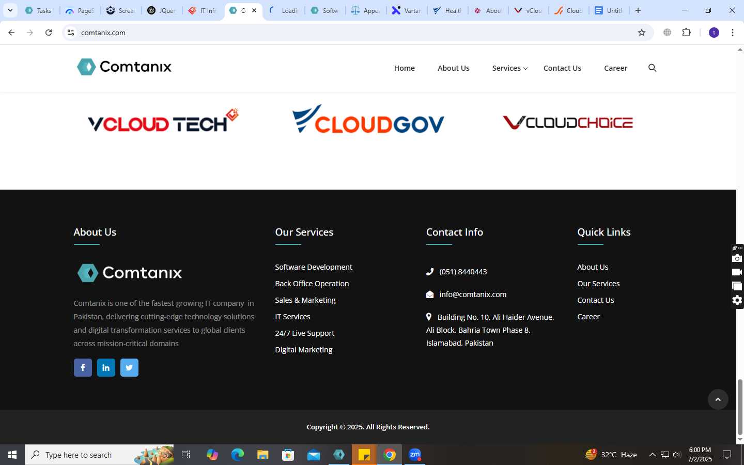744x465 pixels.
Task: Open About Us in the top navigation
Action: pos(453,68)
